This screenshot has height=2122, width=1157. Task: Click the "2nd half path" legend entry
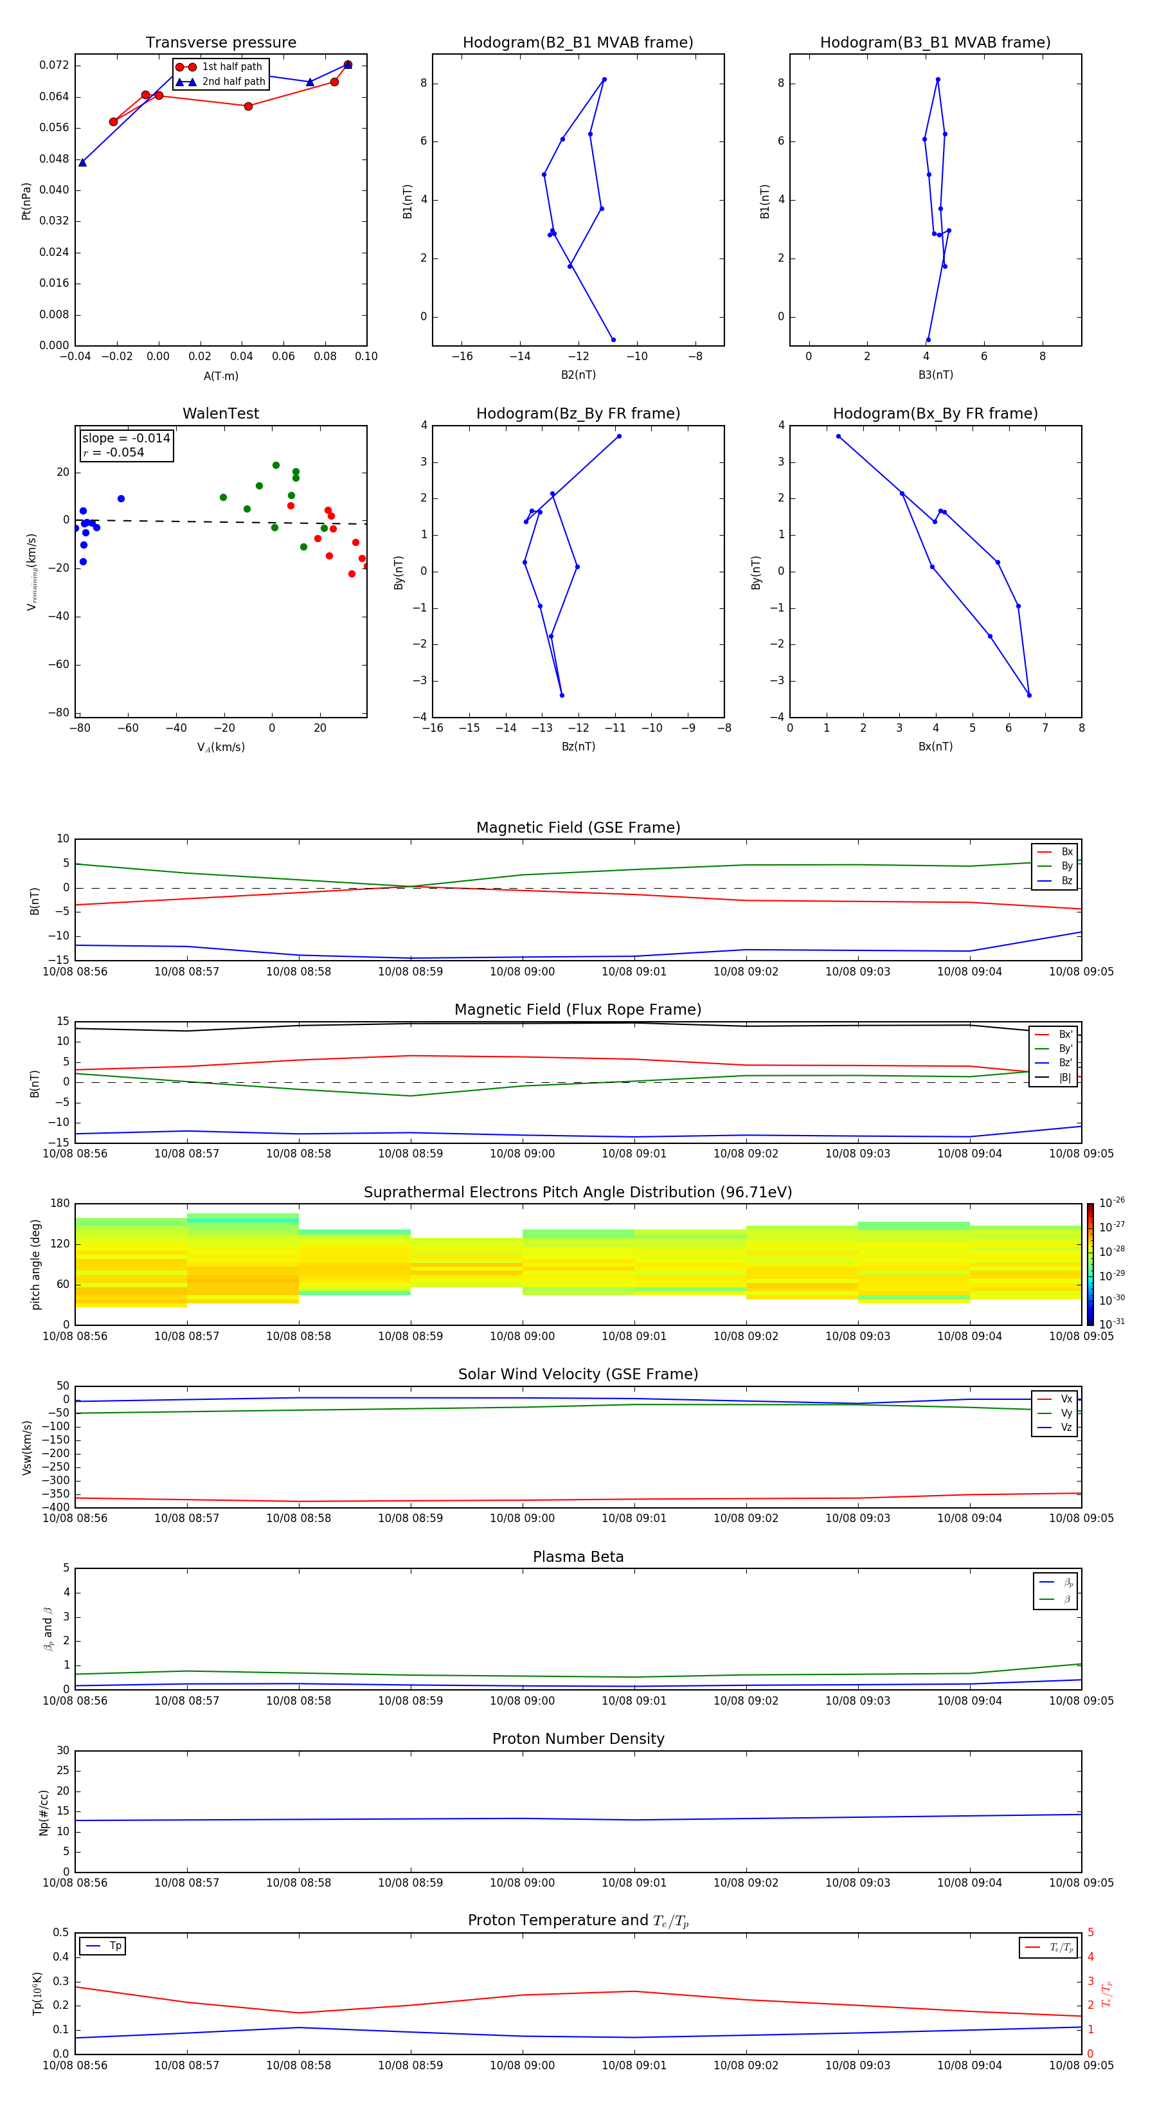pyautogui.click(x=220, y=82)
